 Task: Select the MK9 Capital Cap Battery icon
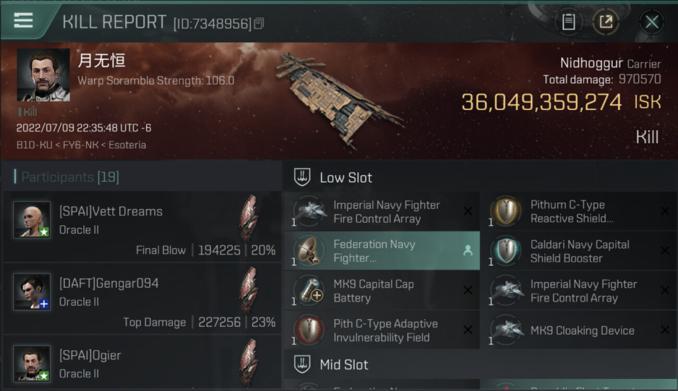(x=309, y=290)
